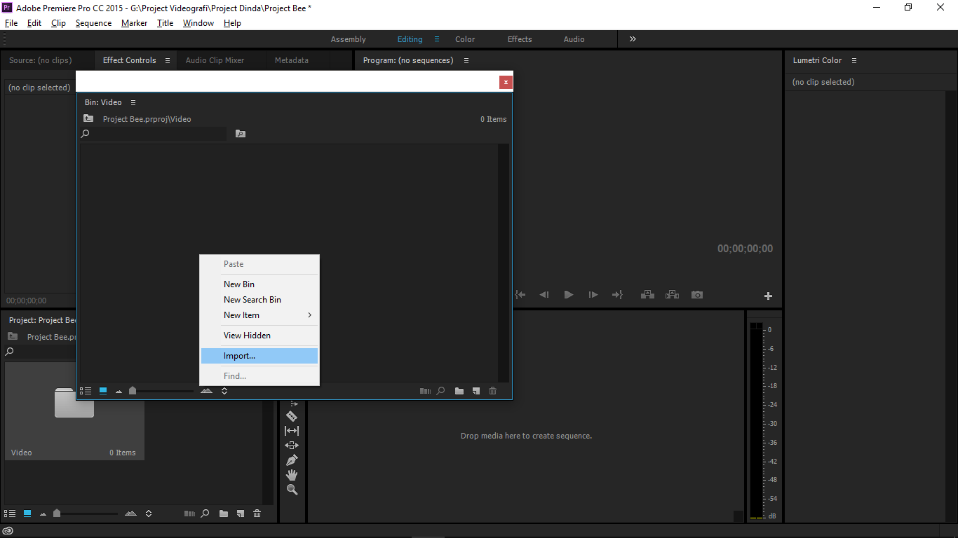Open the Window menu
This screenshot has width=958, height=538.
coord(198,23)
